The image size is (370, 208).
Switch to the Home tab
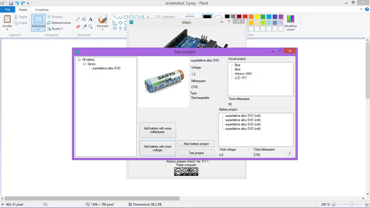coord(23,9)
